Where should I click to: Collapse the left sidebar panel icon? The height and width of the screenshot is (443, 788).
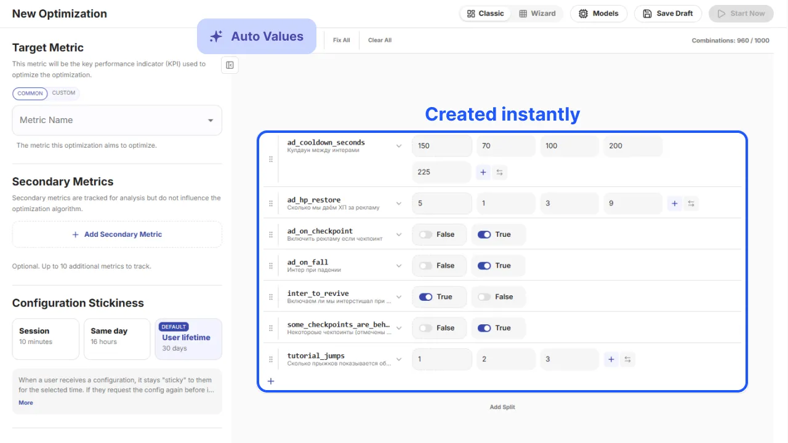[230, 65]
